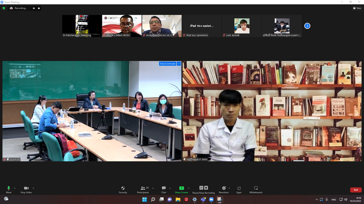Expand audio options arrow next to Mute

pos(15,188)
